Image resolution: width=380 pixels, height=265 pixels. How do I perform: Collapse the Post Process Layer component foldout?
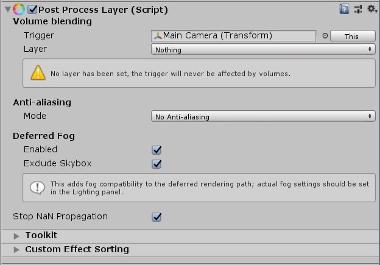point(6,10)
